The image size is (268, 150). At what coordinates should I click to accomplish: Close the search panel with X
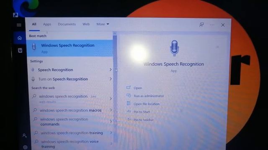223,25
